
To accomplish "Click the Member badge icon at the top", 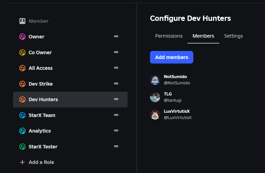I will pos(22,21).
